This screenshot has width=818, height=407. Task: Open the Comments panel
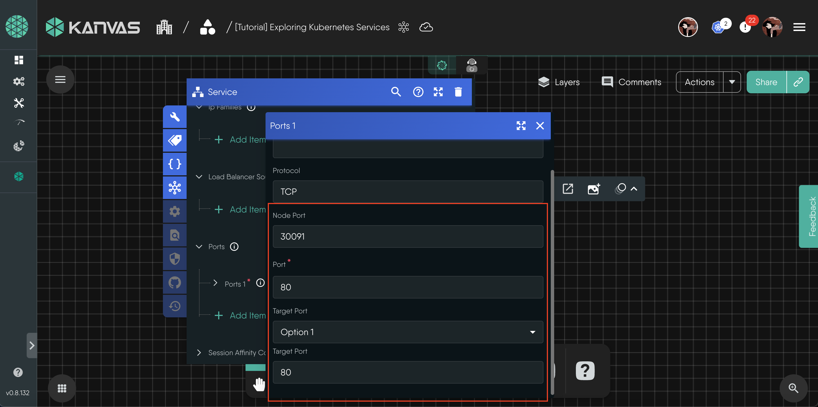(x=631, y=82)
